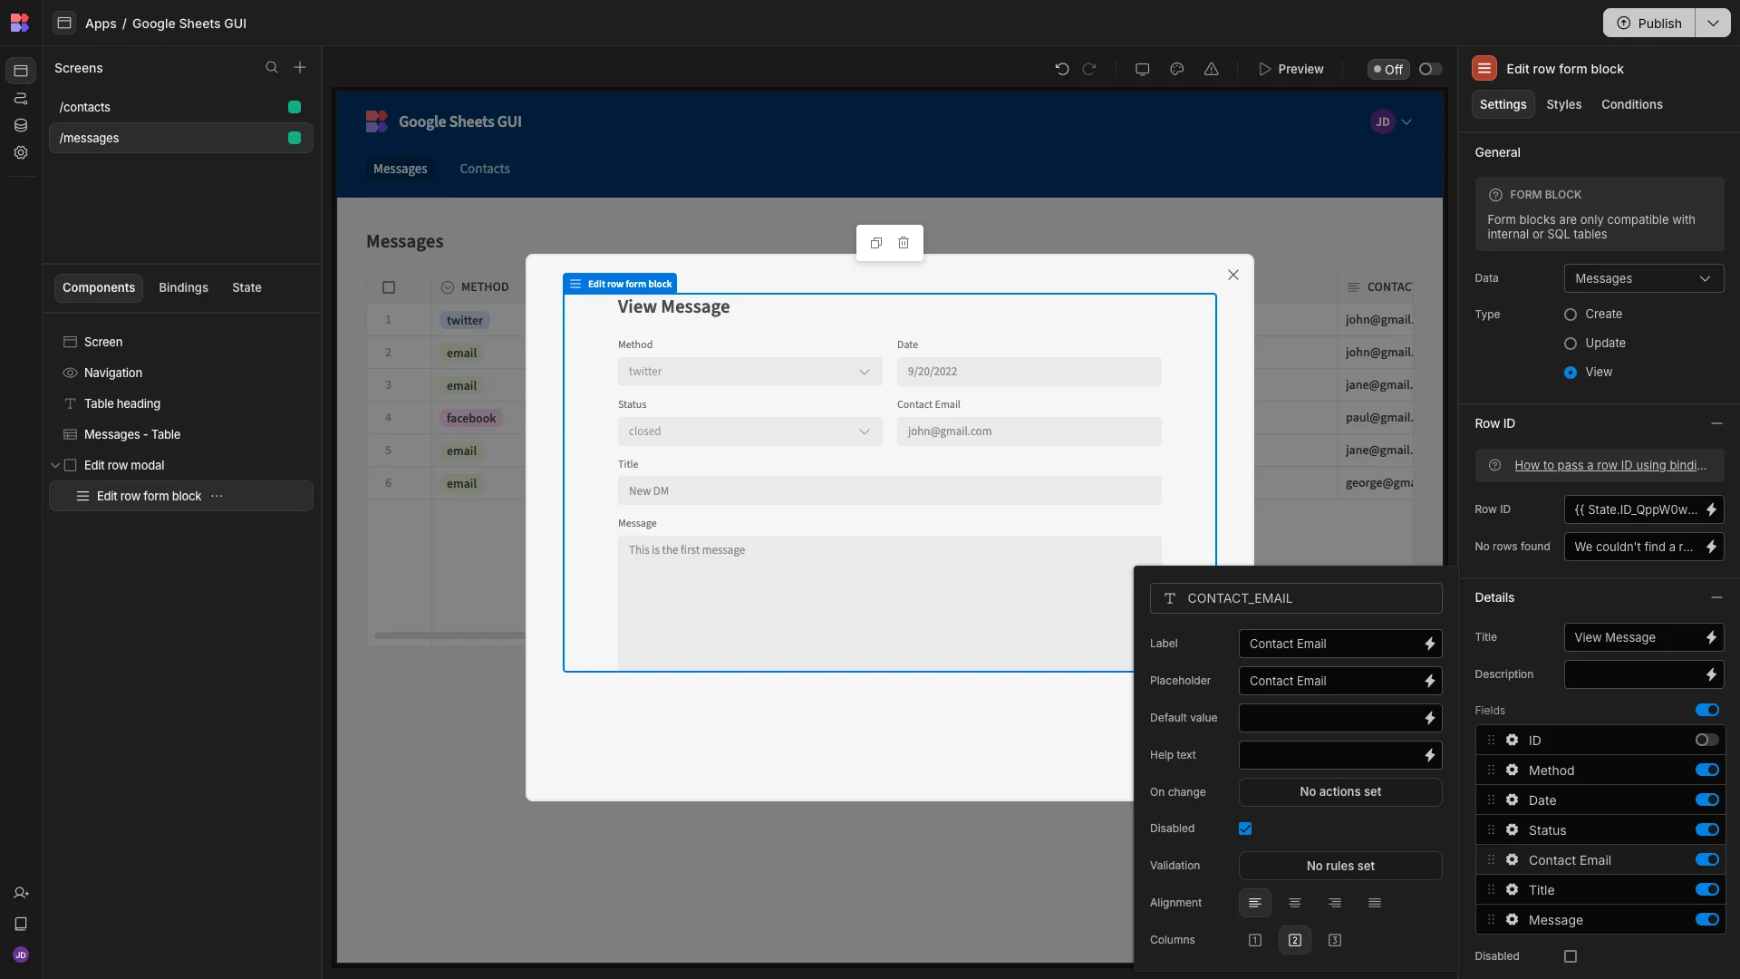Set alignment to center
Image resolution: width=1740 pixels, height=979 pixels.
pyautogui.click(x=1295, y=903)
